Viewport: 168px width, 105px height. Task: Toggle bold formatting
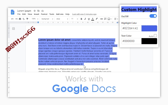pos(81,19)
